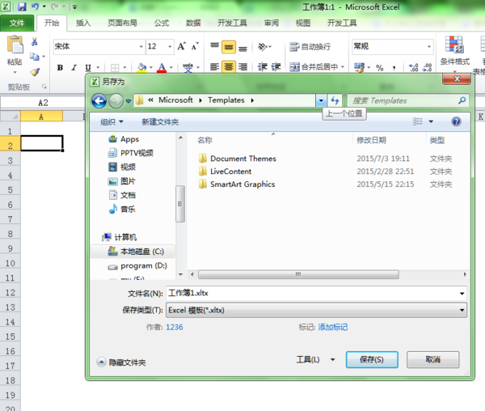Toggle align text left
The height and width of the screenshot is (411, 485).
click(214, 67)
